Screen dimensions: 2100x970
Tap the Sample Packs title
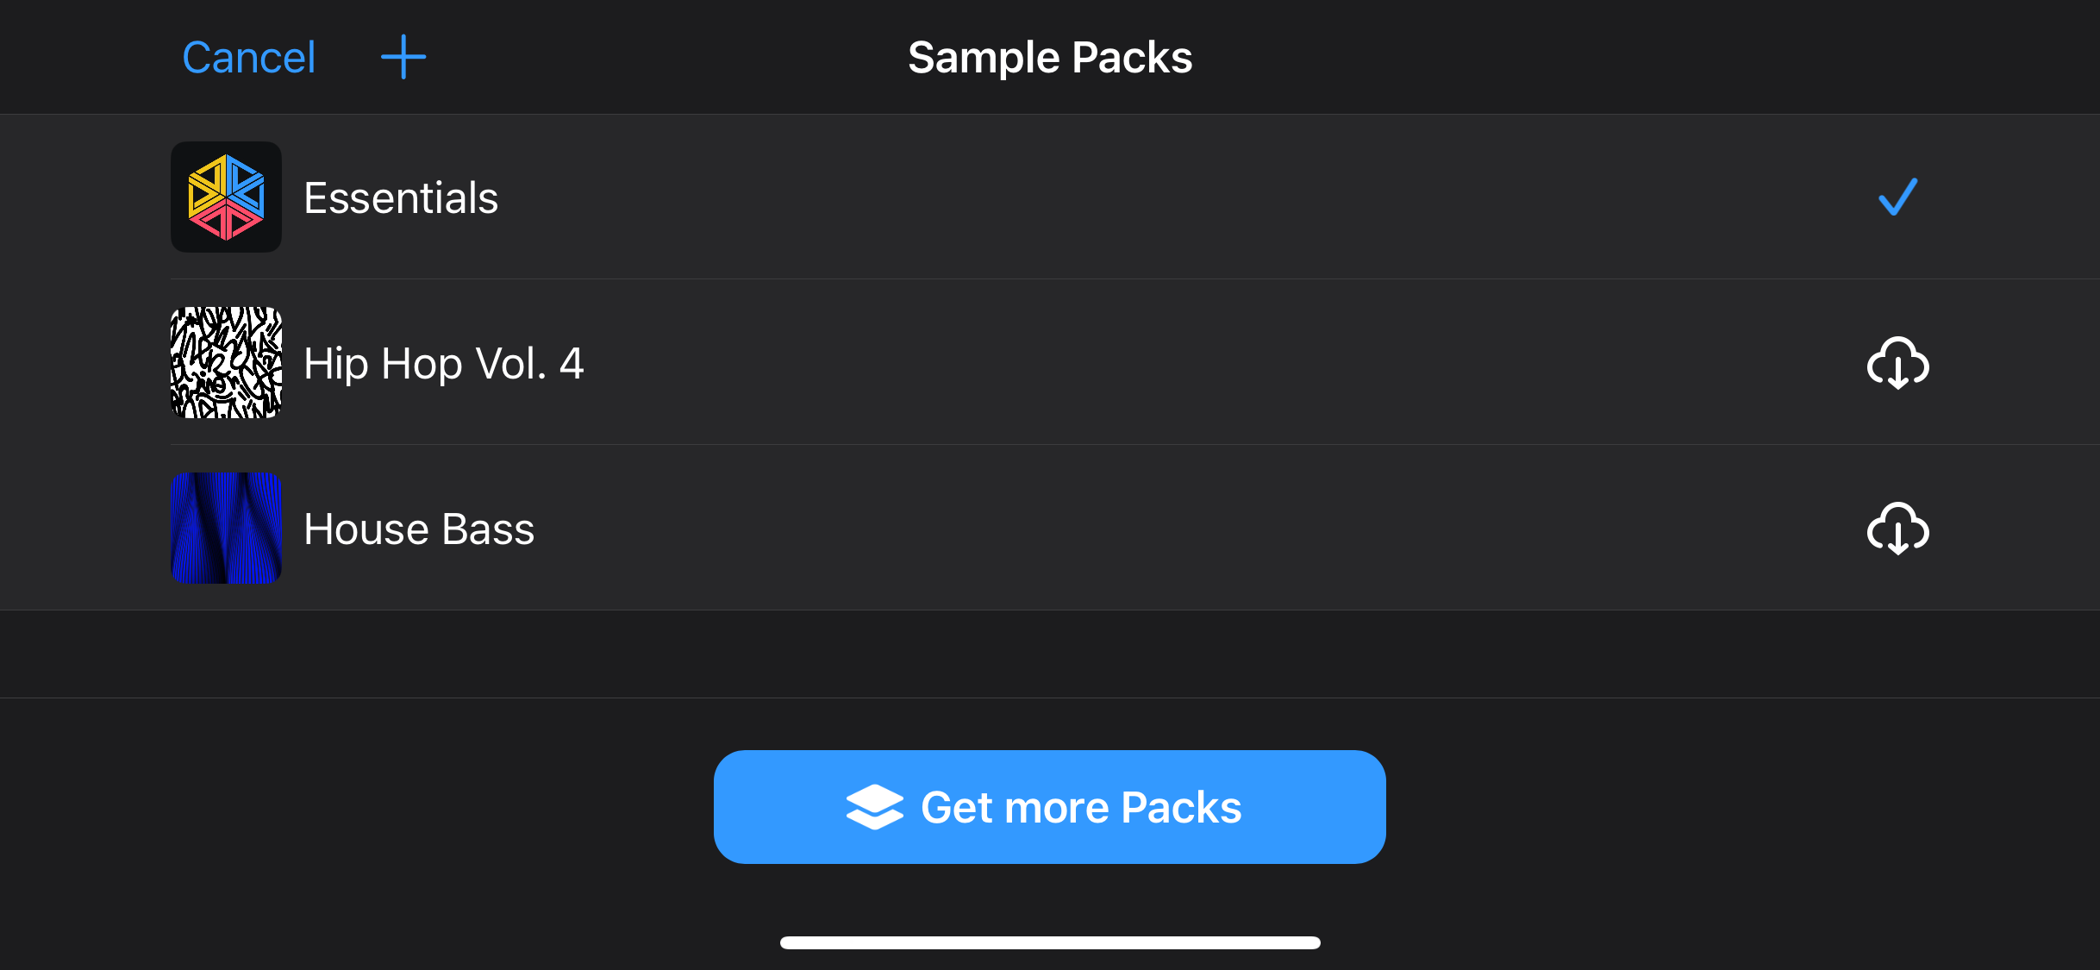(x=1050, y=57)
